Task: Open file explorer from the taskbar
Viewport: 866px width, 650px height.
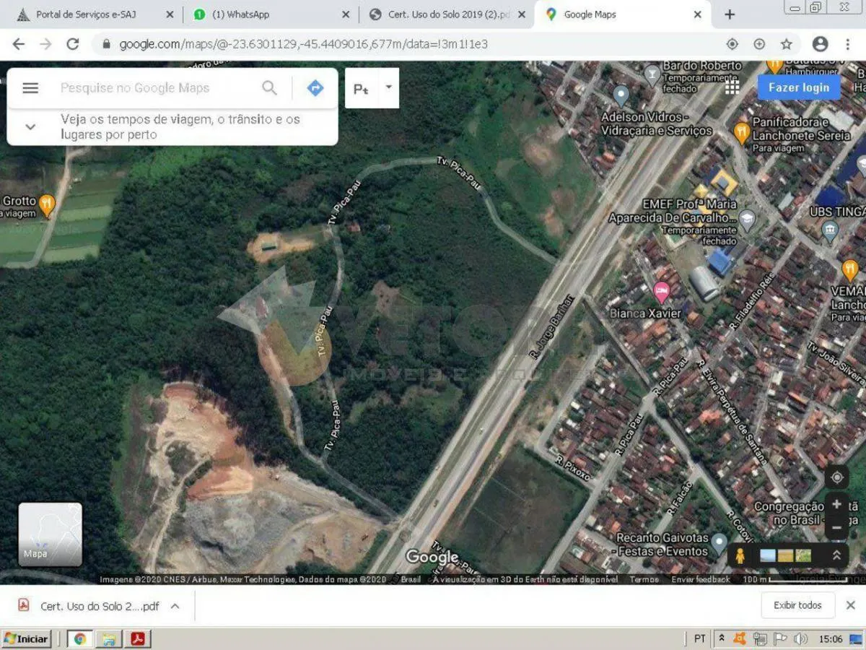Action: [x=108, y=638]
